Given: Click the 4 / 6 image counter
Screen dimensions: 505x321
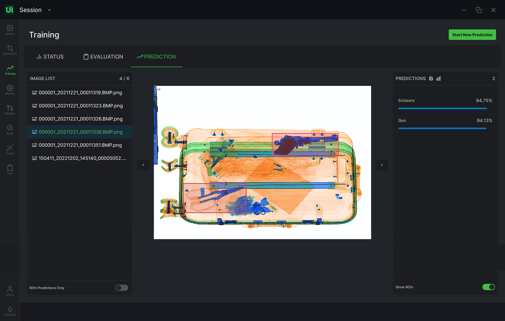Looking at the screenshot, I should click(x=124, y=79).
